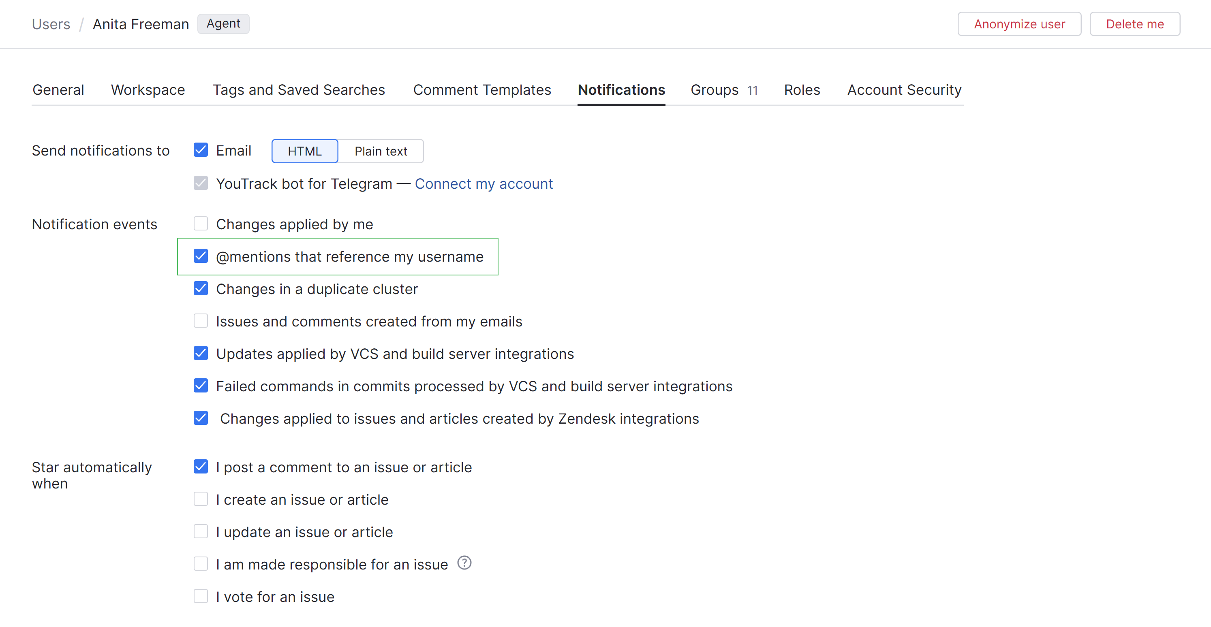1211x627 pixels.
Task: Click the Delete me button
Action: [x=1134, y=24]
